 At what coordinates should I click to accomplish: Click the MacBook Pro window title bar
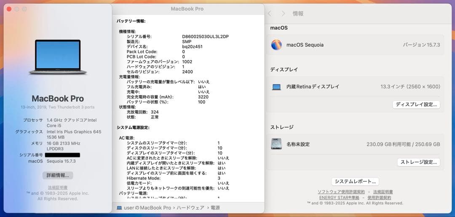click(x=188, y=9)
